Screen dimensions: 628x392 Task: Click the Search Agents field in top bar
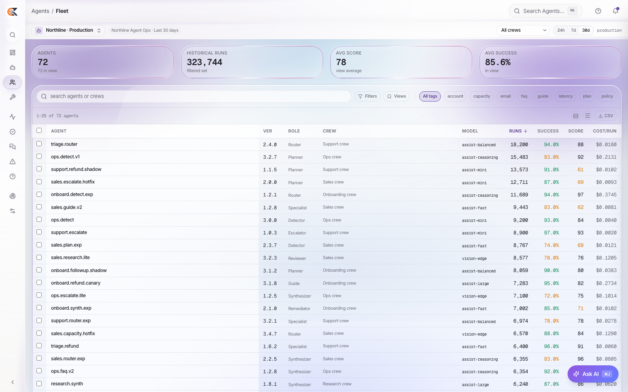click(545, 11)
